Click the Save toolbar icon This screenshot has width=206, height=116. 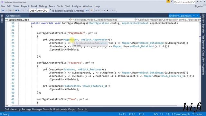[16, 11]
